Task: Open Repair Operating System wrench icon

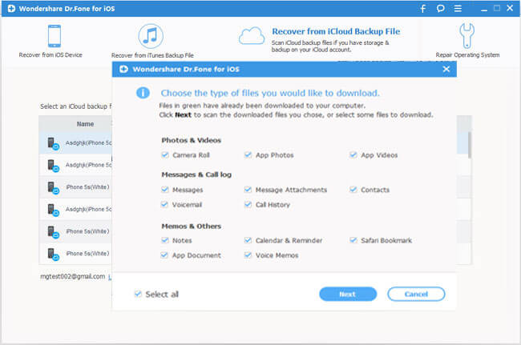Action: coord(466,35)
